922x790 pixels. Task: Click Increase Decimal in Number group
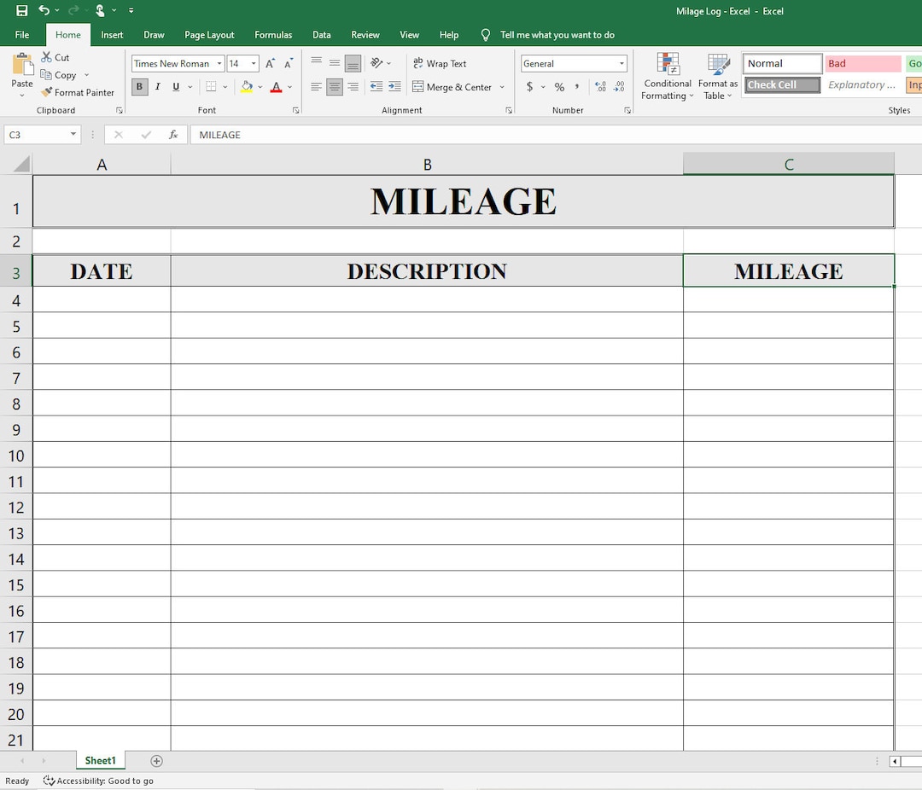click(x=600, y=87)
